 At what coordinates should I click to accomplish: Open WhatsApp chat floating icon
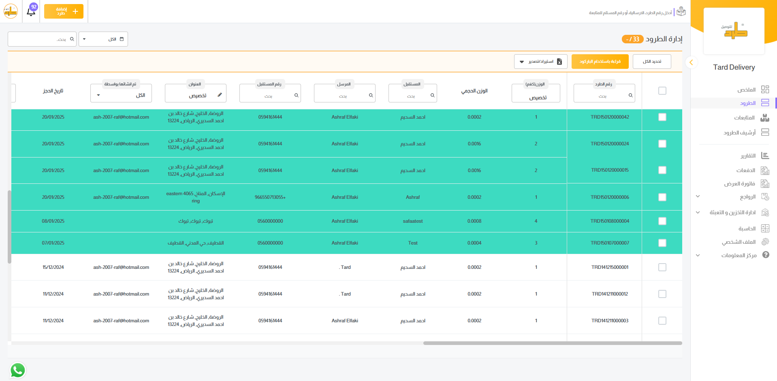pos(17,370)
